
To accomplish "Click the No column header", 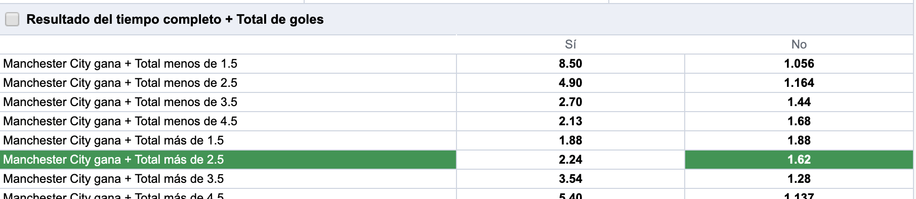I will (x=799, y=44).
